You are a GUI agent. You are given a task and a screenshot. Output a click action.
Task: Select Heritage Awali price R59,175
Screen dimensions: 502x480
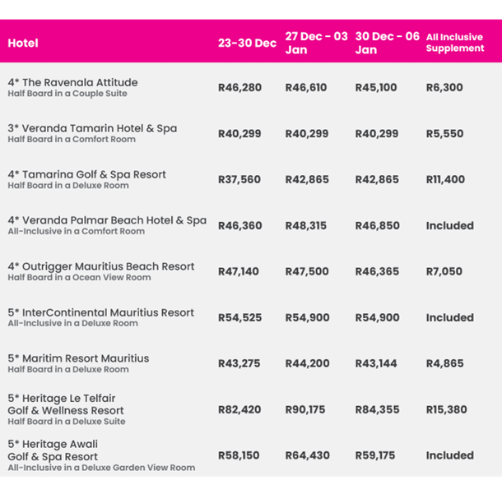[374, 455]
